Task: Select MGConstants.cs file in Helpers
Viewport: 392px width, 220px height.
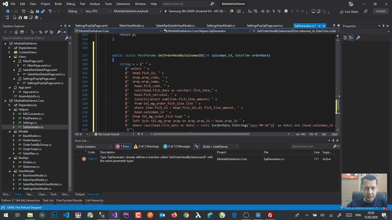Action: pos(33,114)
